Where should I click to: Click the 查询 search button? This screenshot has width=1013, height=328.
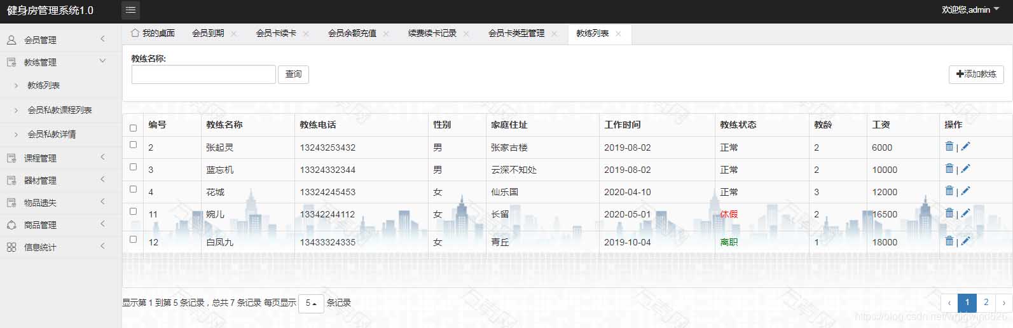(293, 74)
